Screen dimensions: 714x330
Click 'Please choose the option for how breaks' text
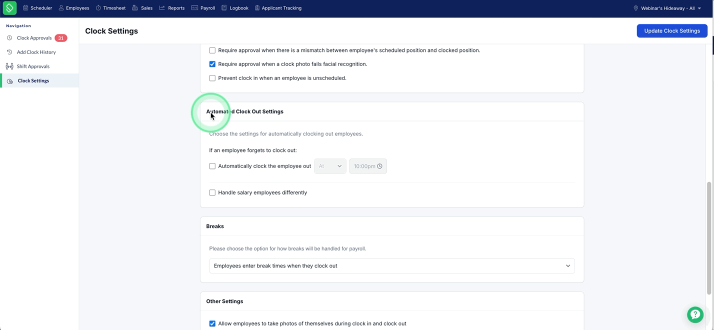point(287,248)
